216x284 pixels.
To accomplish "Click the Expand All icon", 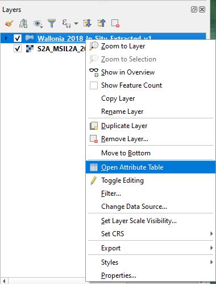I will point(88,23).
